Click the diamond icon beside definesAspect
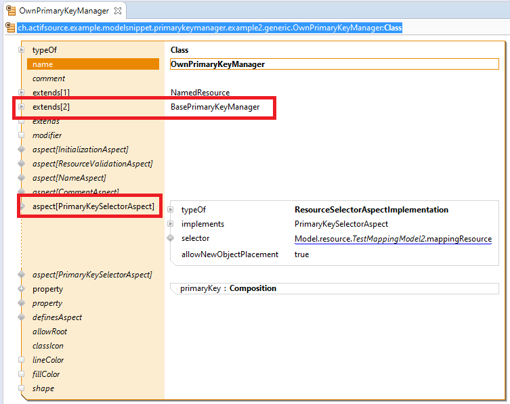The image size is (510, 404). pyautogui.click(x=22, y=317)
